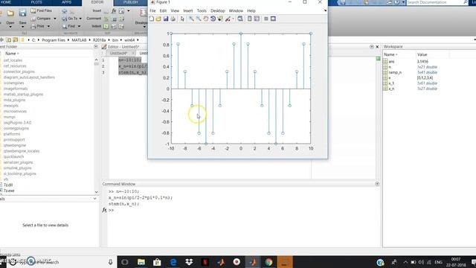
Task: Open the Insert menu in Figure 1
Action: click(x=188, y=10)
